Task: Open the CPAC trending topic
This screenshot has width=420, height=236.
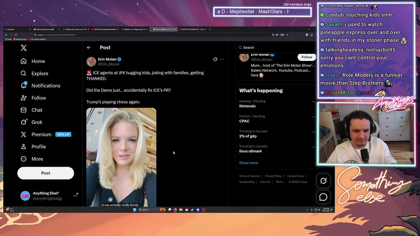Action: click(244, 121)
